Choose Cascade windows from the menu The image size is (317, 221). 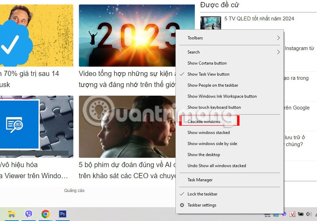click(204, 122)
